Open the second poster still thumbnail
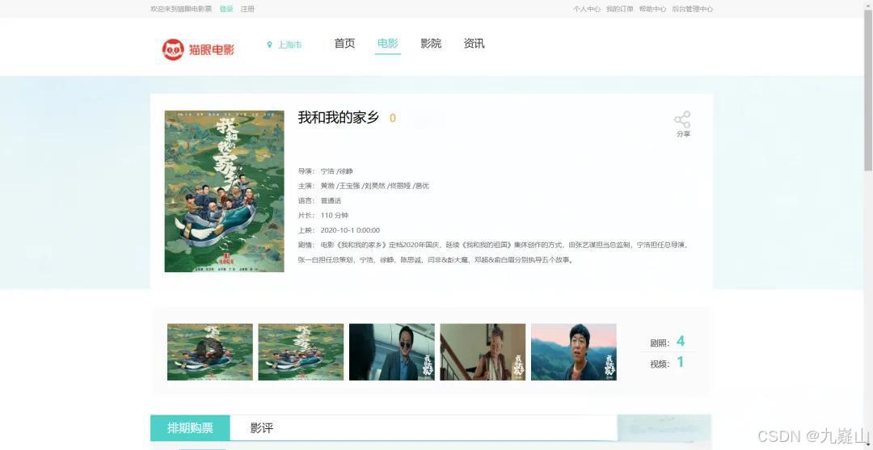The width and height of the screenshot is (873, 450). click(301, 352)
